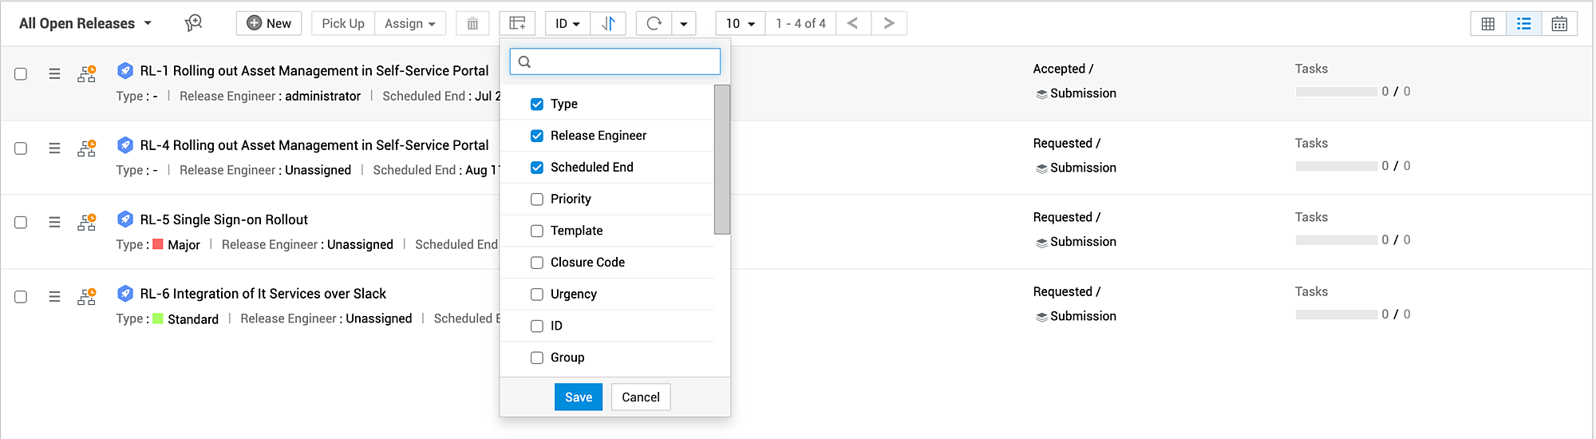Open the advanced search icon
This screenshot has height=439, width=1596.
[193, 23]
